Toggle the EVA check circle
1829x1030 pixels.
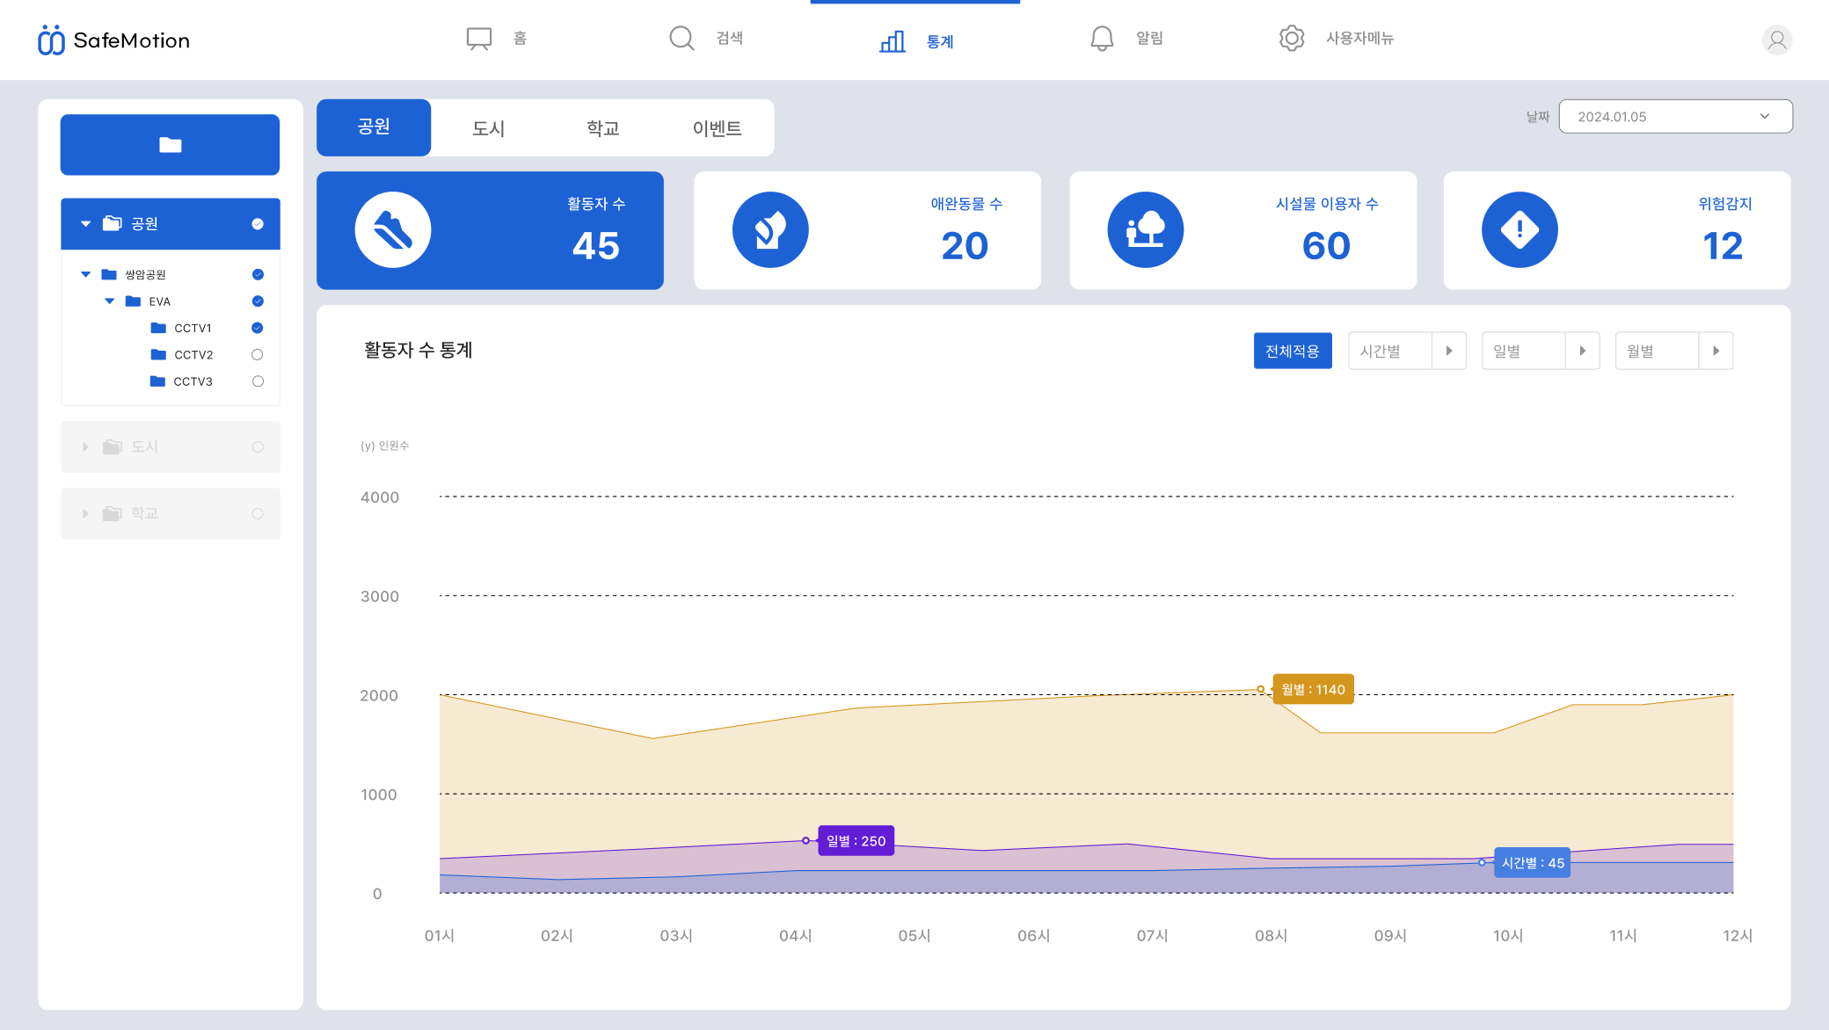(258, 301)
